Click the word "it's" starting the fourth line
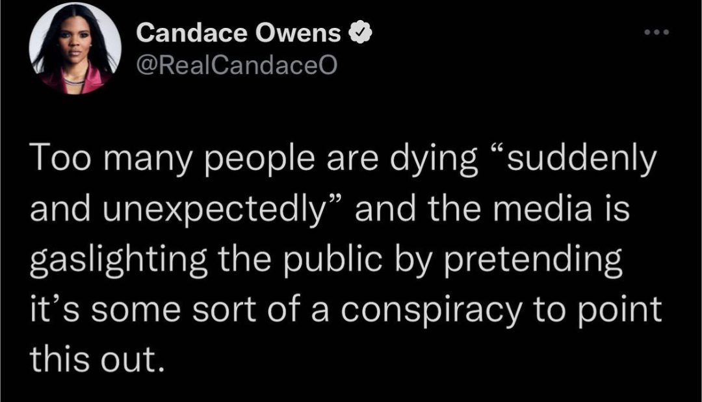This screenshot has height=402, width=702. (x=54, y=310)
